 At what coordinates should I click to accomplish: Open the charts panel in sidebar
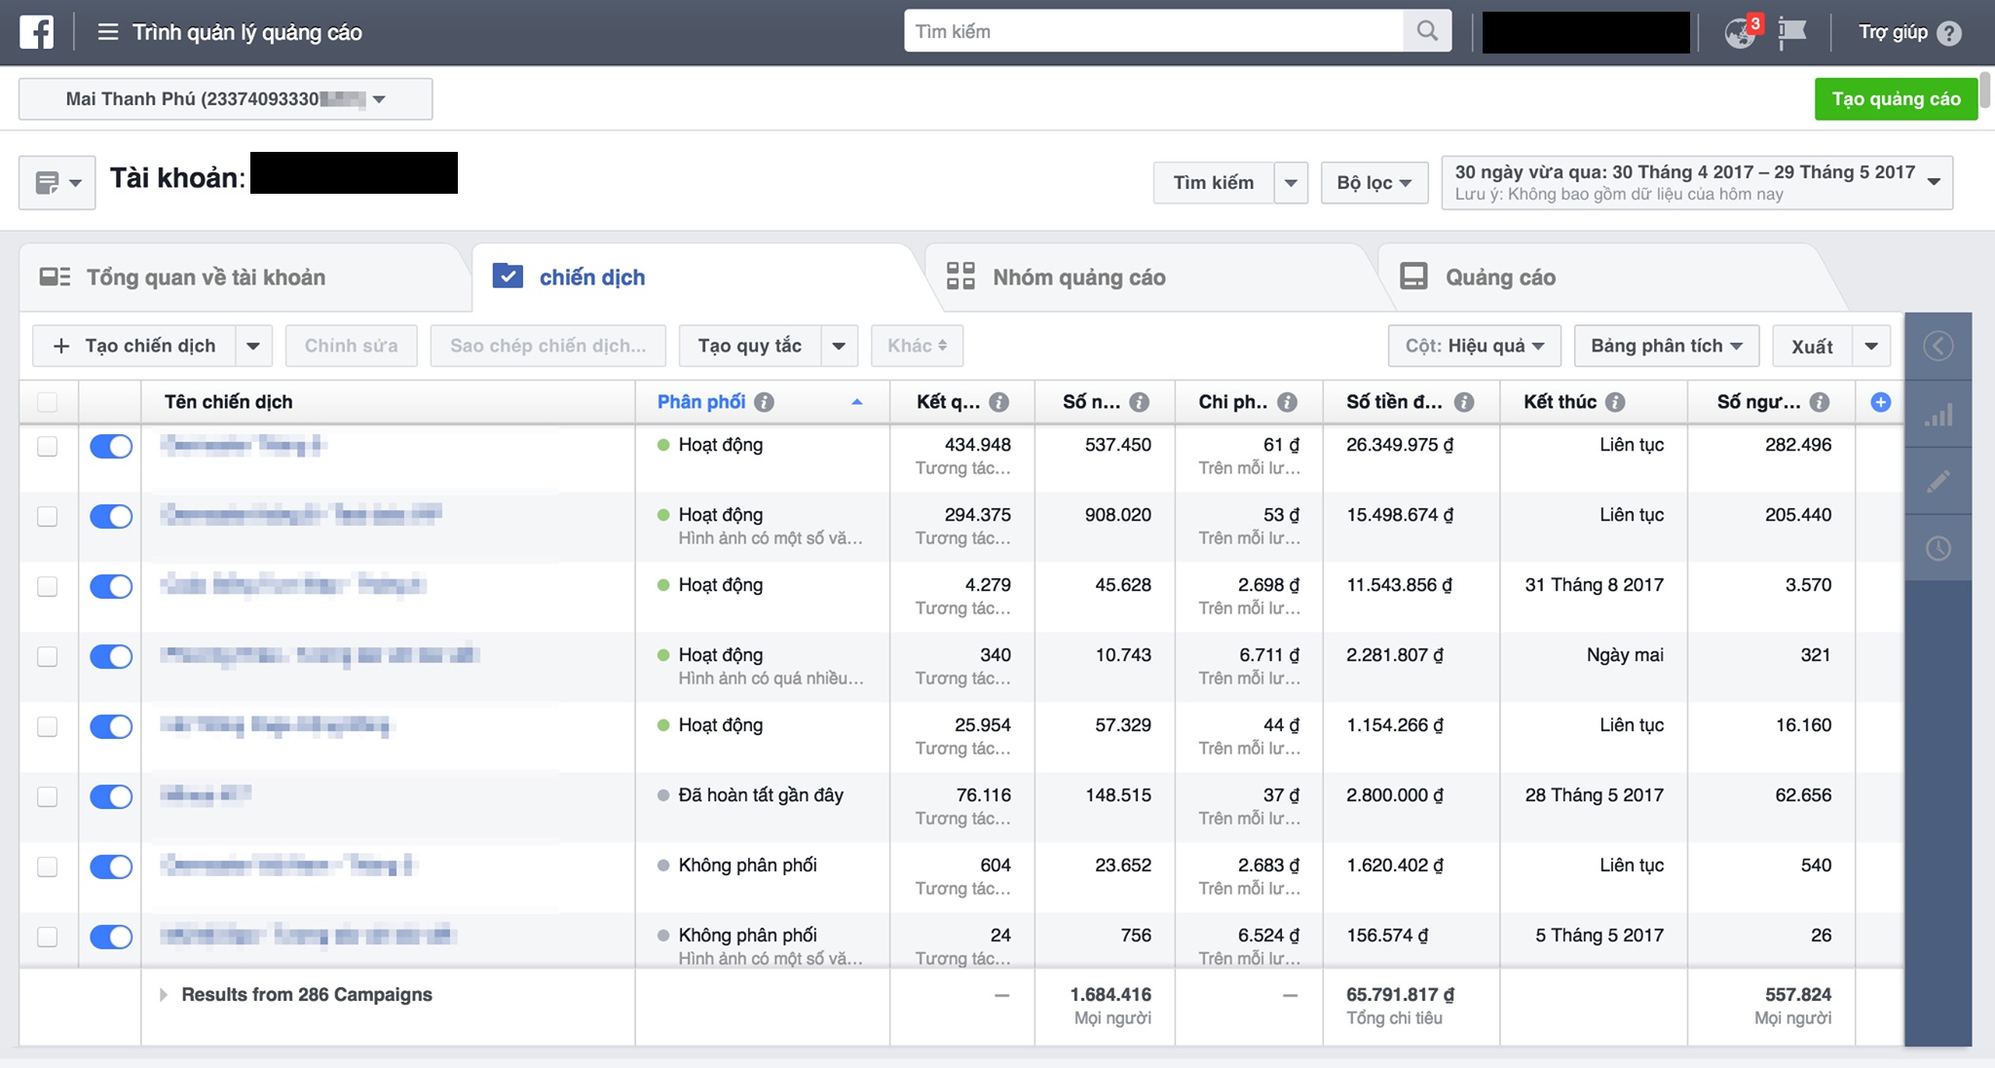1939,416
